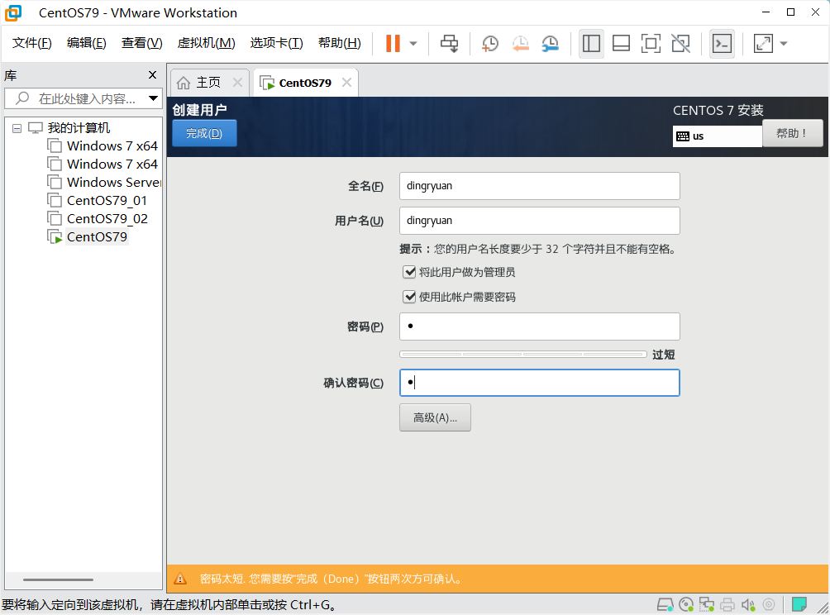Click the 用户名 input field
830x615 pixels.
point(539,221)
